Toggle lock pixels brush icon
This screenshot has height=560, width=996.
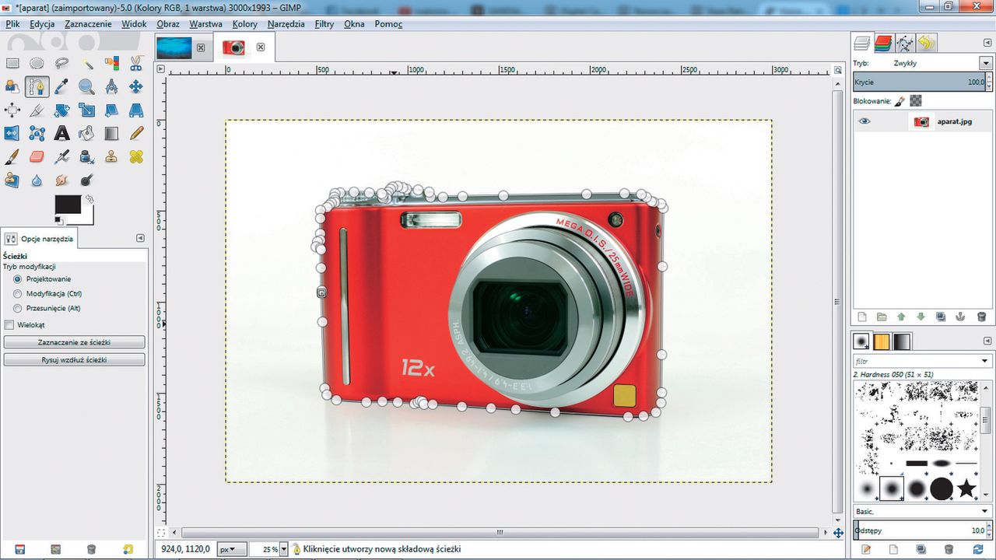pyautogui.click(x=900, y=101)
